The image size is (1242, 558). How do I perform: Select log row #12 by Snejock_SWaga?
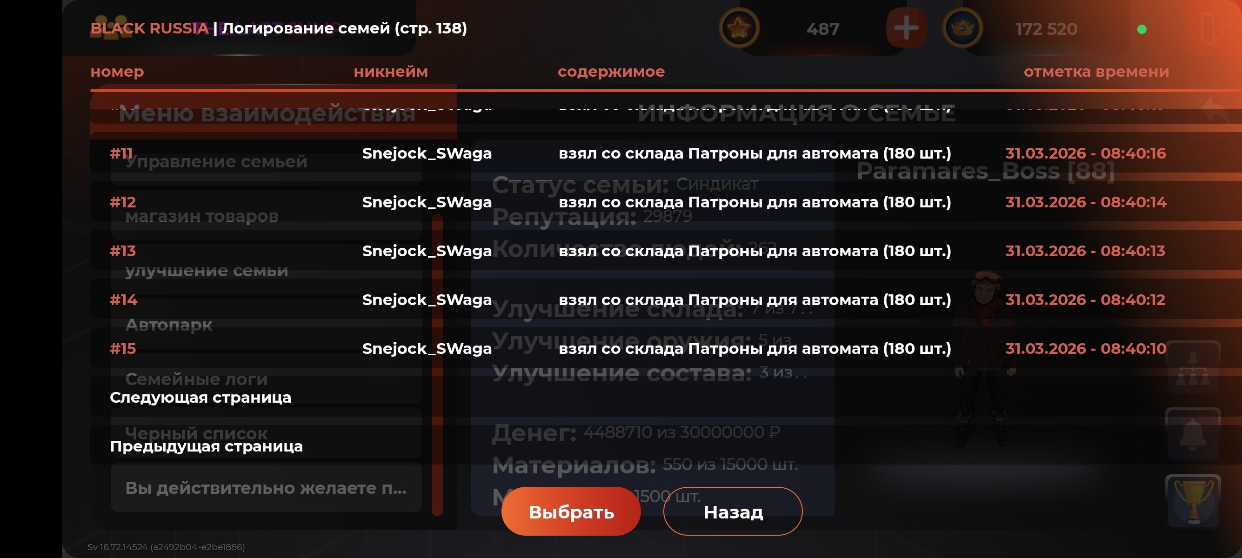click(665, 202)
